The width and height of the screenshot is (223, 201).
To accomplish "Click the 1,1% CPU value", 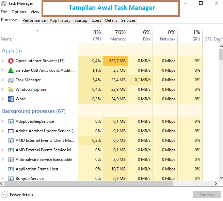I will coord(97,70).
